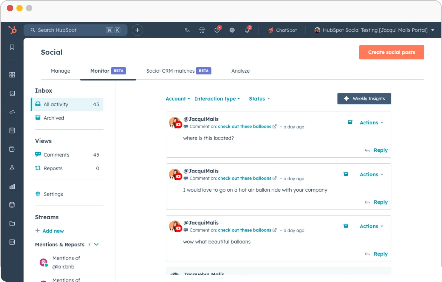The height and width of the screenshot is (282, 442).
Task: Open the HubSpot notifications bell
Action: pyautogui.click(x=247, y=30)
